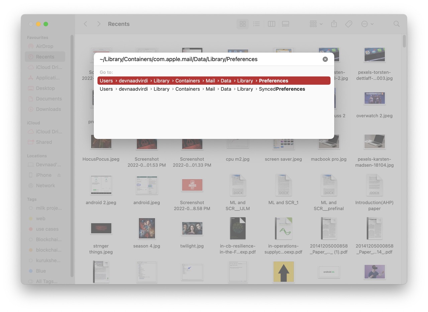Select AirDrop in the sidebar

[x=45, y=46]
